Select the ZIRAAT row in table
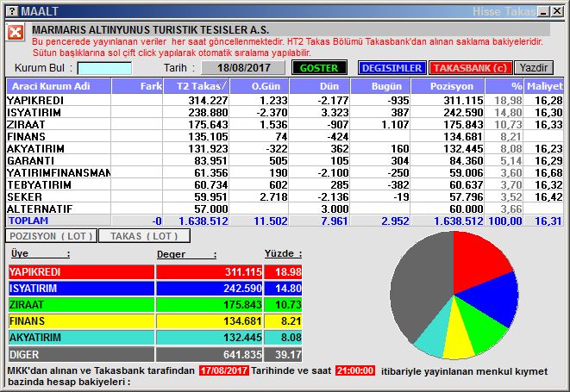The width and height of the screenshot is (570, 392). tap(285, 125)
